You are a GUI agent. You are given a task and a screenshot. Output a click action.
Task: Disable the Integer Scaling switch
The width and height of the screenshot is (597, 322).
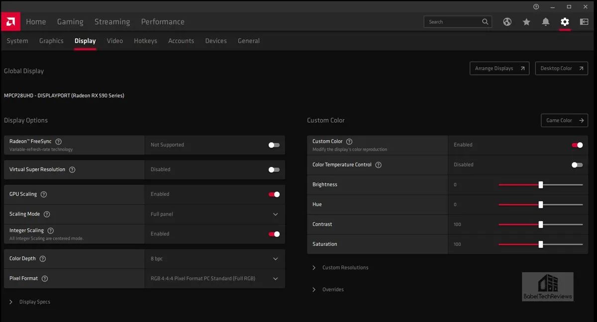(274, 234)
